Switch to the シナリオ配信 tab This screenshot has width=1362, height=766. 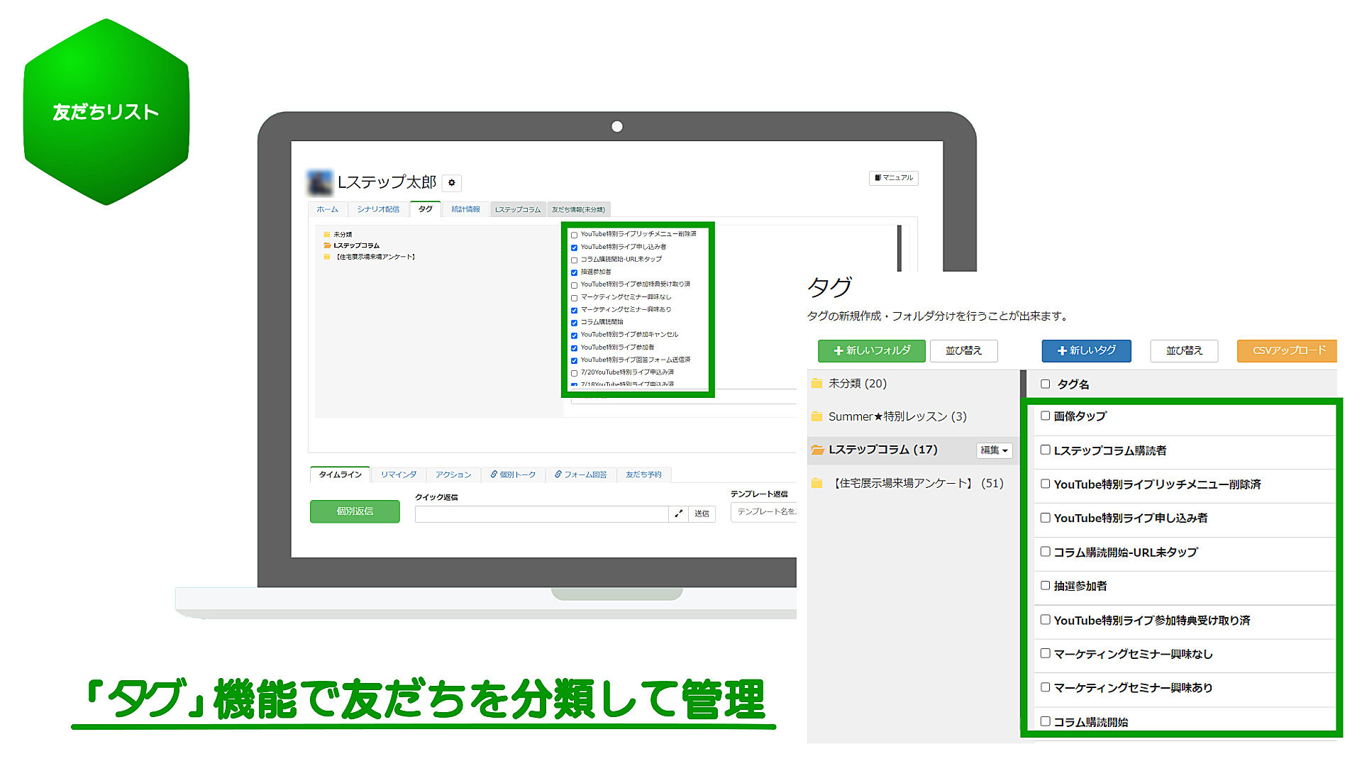pos(378,209)
